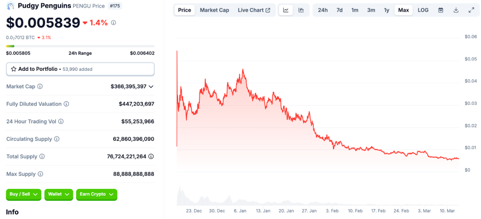Open the Live Chart link
The height and width of the screenshot is (219, 481).
click(254, 10)
